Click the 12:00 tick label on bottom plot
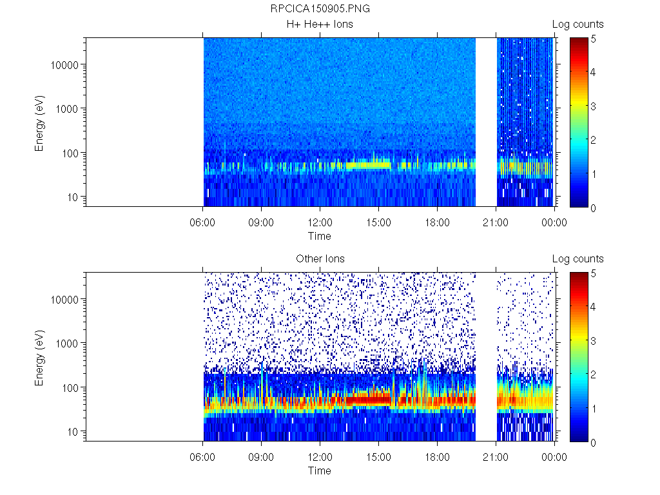Viewport: 660px width, 495px height. pyautogui.click(x=320, y=457)
